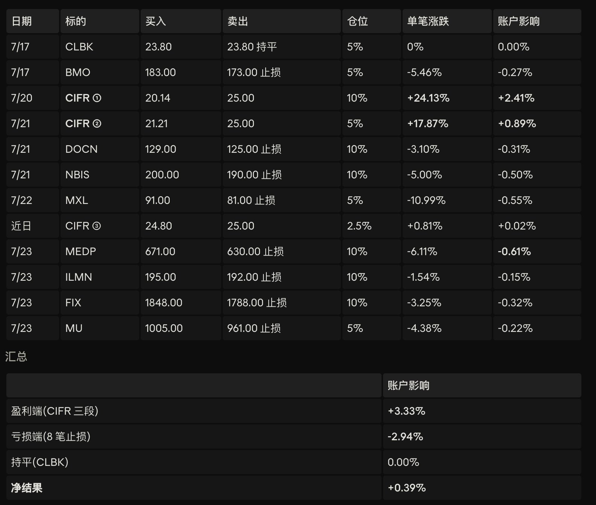Click the DOCN buy price 129.00
Viewport: 596px width, 505px height.
tap(181, 149)
